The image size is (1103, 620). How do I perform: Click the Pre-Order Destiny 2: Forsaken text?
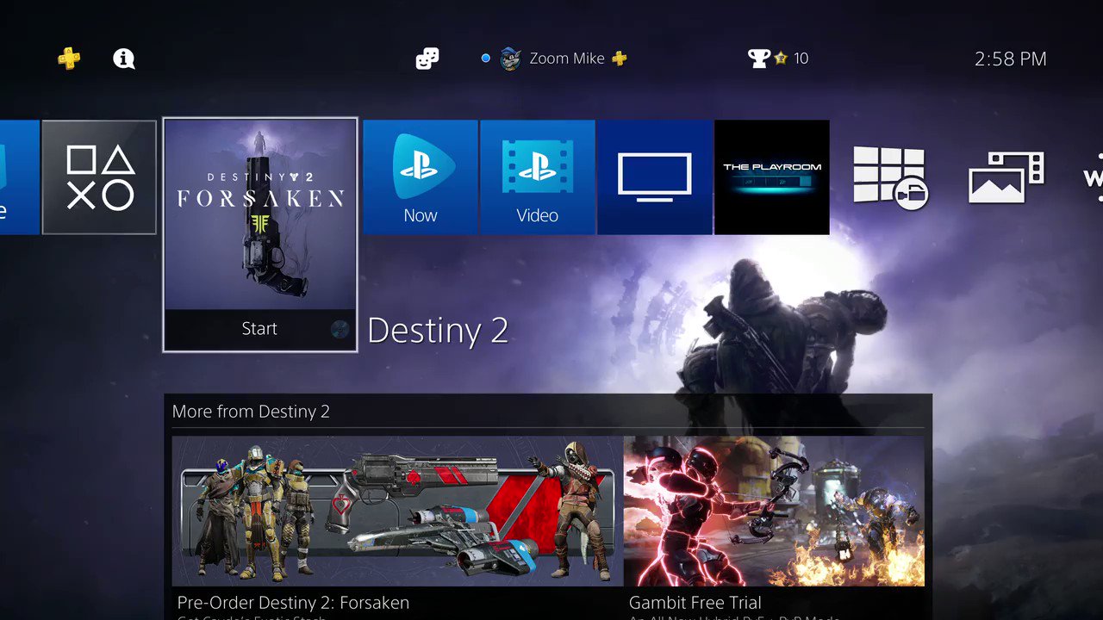coord(293,603)
